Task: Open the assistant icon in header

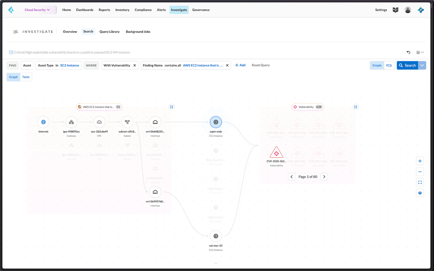Action: [421, 10]
